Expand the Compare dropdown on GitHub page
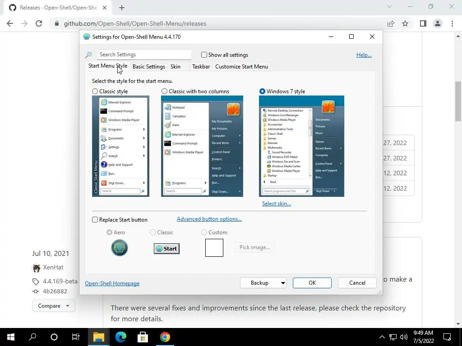This screenshot has width=462, height=346. click(x=54, y=306)
